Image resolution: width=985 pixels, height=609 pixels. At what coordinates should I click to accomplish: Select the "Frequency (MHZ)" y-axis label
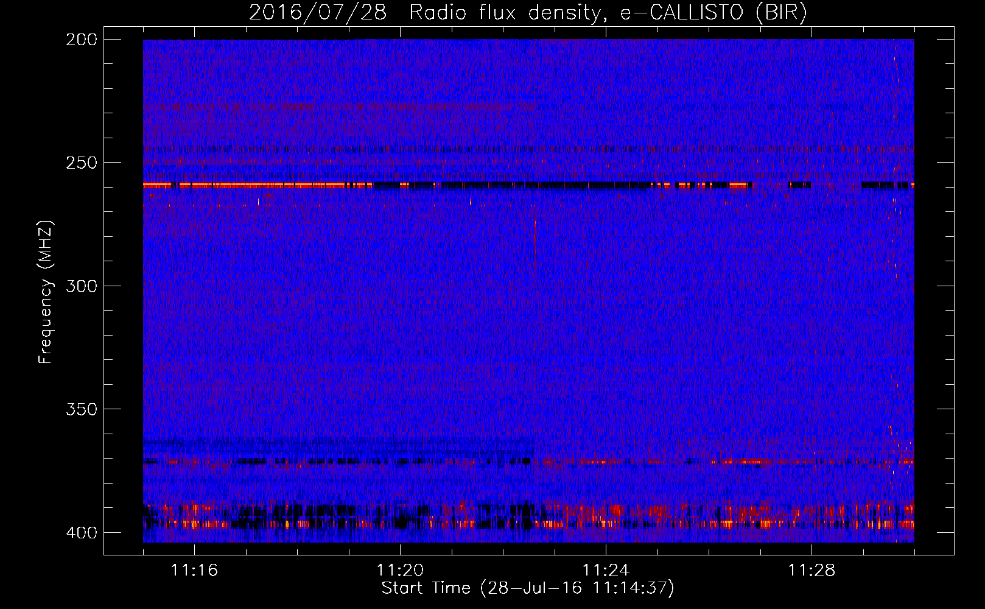tap(46, 292)
